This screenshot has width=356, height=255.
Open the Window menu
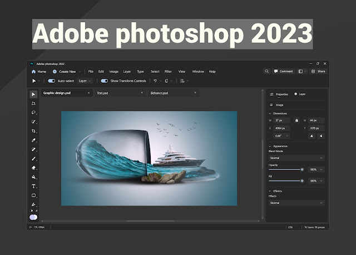click(x=198, y=72)
